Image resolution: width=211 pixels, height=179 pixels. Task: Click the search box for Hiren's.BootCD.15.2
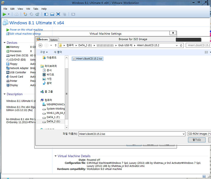click(198, 45)
